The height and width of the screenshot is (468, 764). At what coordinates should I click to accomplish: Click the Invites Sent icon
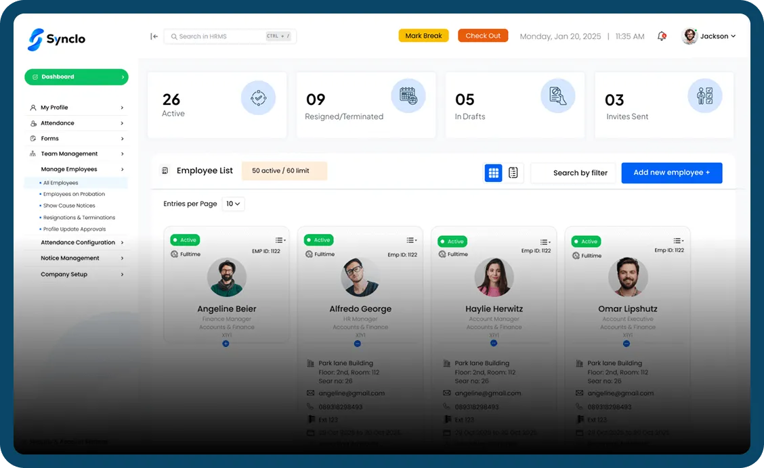[x=705, y=95]
